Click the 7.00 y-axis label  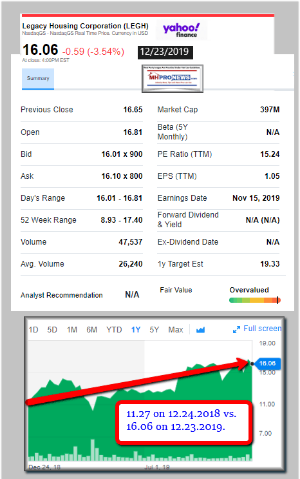click(x=265, y=434)
